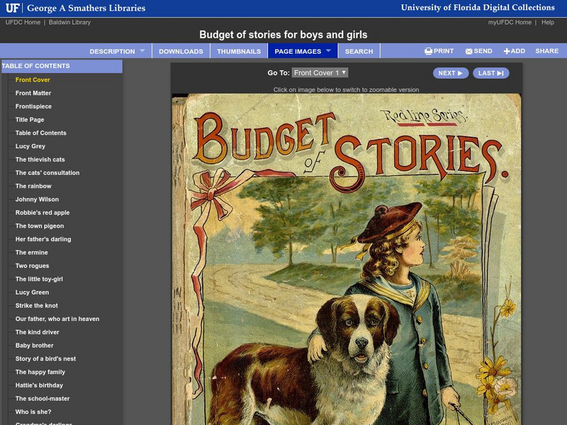
Task: Go to Baldwin Library link
Action: (x=70, y=23)
